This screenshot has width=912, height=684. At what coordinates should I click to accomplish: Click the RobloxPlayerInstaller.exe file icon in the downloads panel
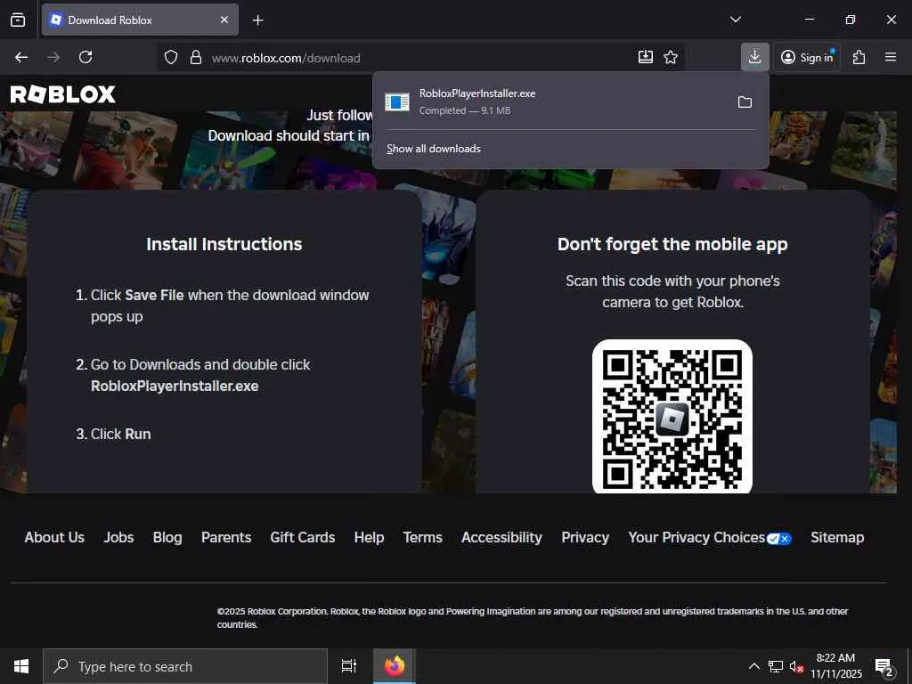pos(397,102)
